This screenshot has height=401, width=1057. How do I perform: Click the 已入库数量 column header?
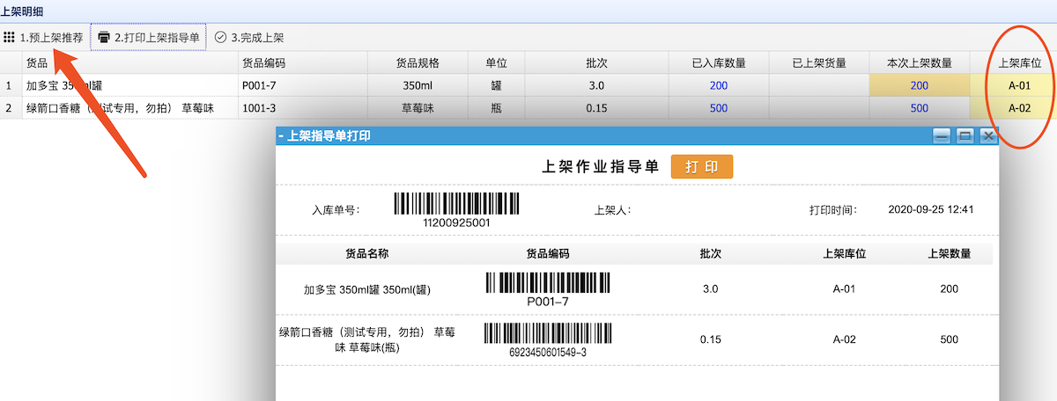pos(719,62)
